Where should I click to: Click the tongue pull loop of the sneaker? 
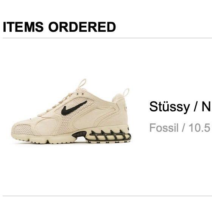pyautogui.click(x=83, y=83)
